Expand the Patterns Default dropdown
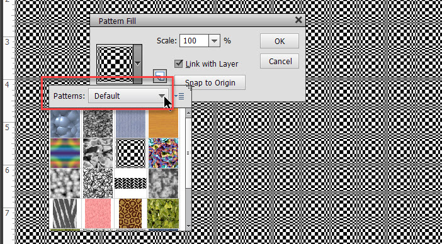 pos(128,96)
